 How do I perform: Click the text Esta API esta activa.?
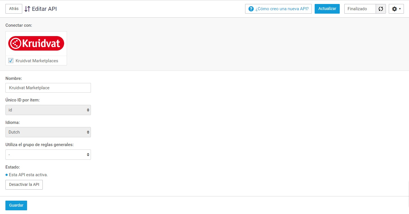[28, 175]
